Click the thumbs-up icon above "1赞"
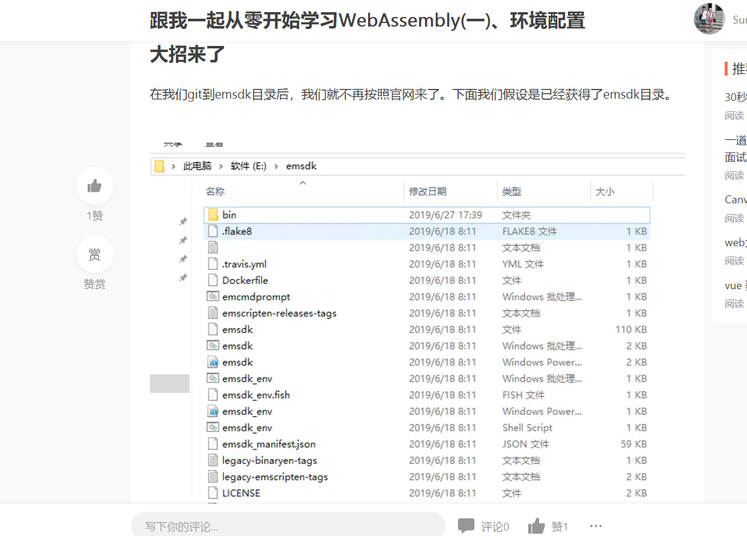This screenshot has height=536, width=747. [x=95, y=186]
